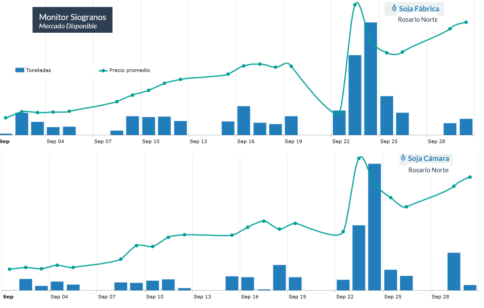The image size is (484, 308).
Task: Click the peak price point in Soja Cámara chart
Action: (359, 158)
